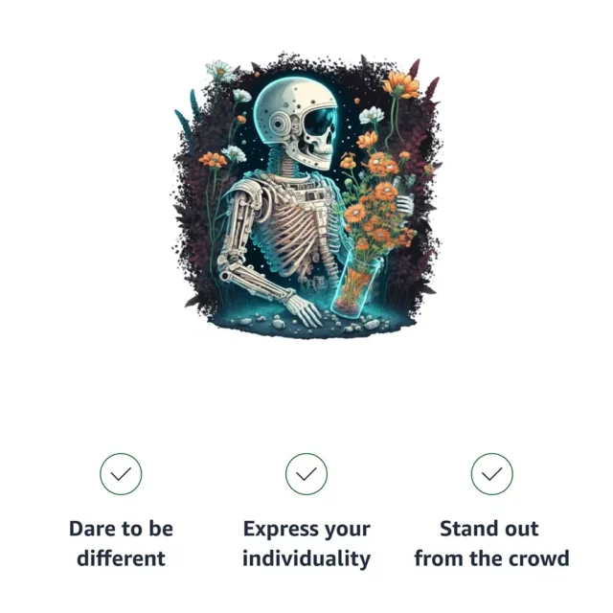Click the round ear piece on the helmet
Viewport: 613px width, 613px height.
(x=279, y=125)
